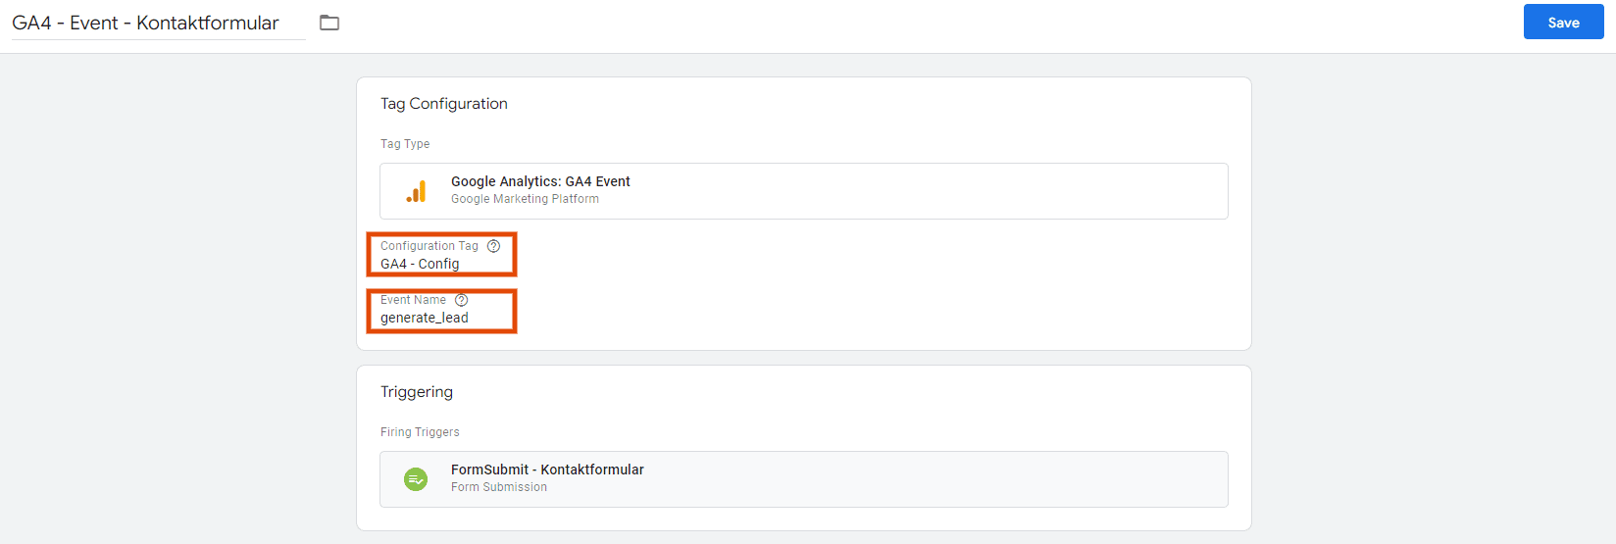The image size is (1616, 544).
Task: Click the Tag Configuration heading
Action: [x=444, y=104]
